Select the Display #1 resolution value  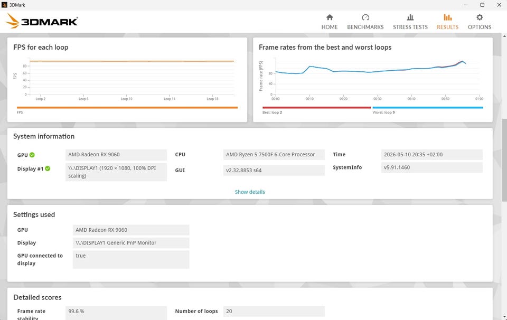click(116, 172)
